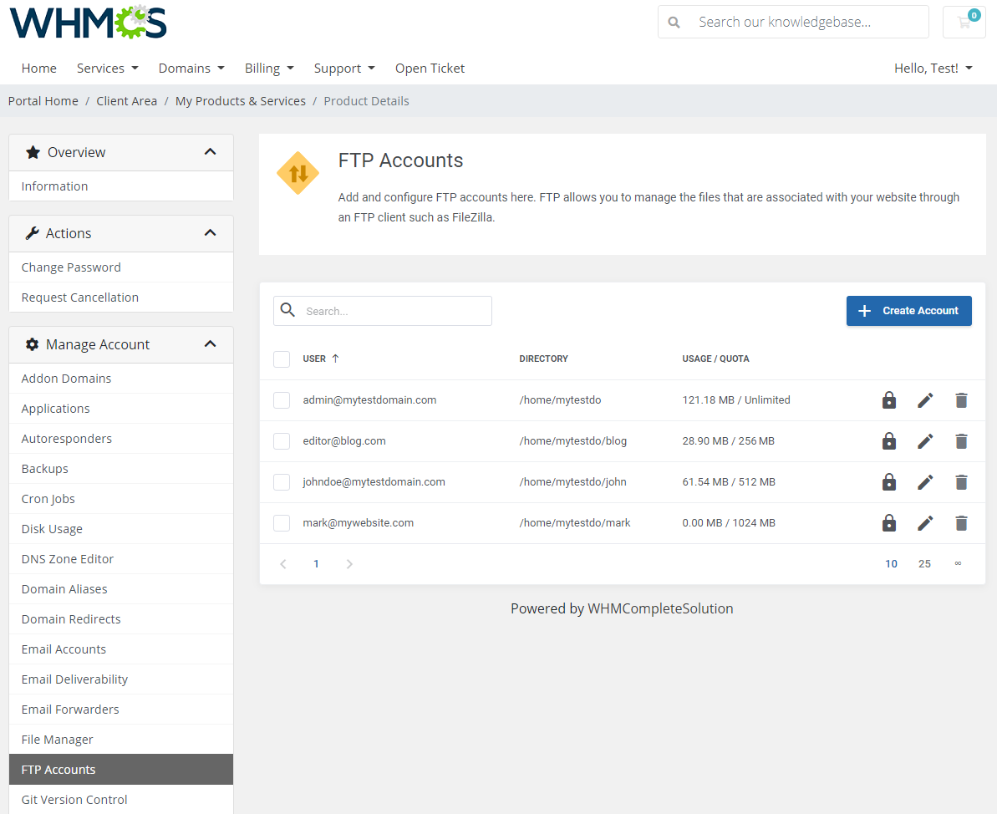Click the magnifier icon in the knowledgebase search

click(674, 22)
